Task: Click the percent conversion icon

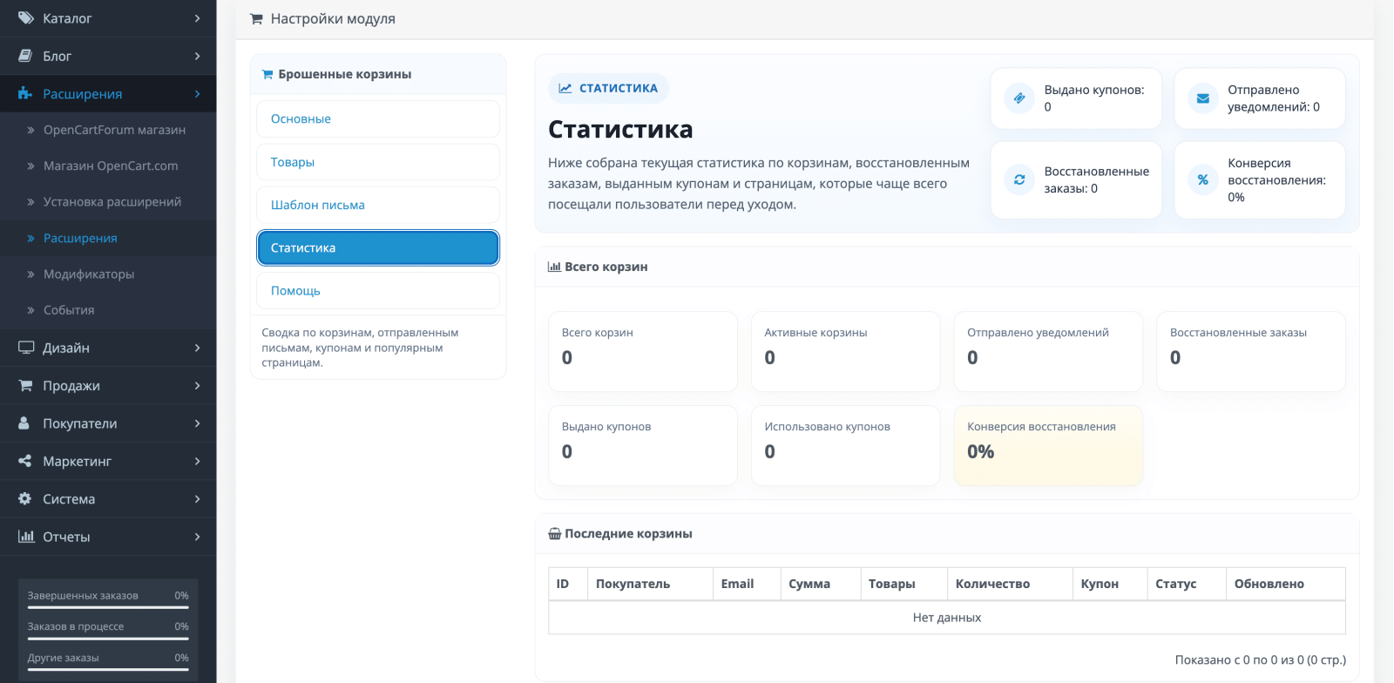Action: [x=1203, y=179]
